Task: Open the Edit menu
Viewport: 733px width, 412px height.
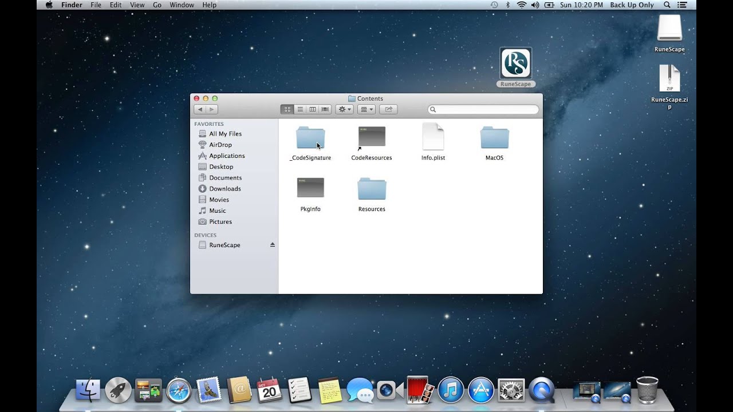Action: click(116, 5)
